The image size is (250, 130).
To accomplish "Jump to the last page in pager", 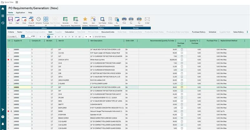I will (90, 37).
